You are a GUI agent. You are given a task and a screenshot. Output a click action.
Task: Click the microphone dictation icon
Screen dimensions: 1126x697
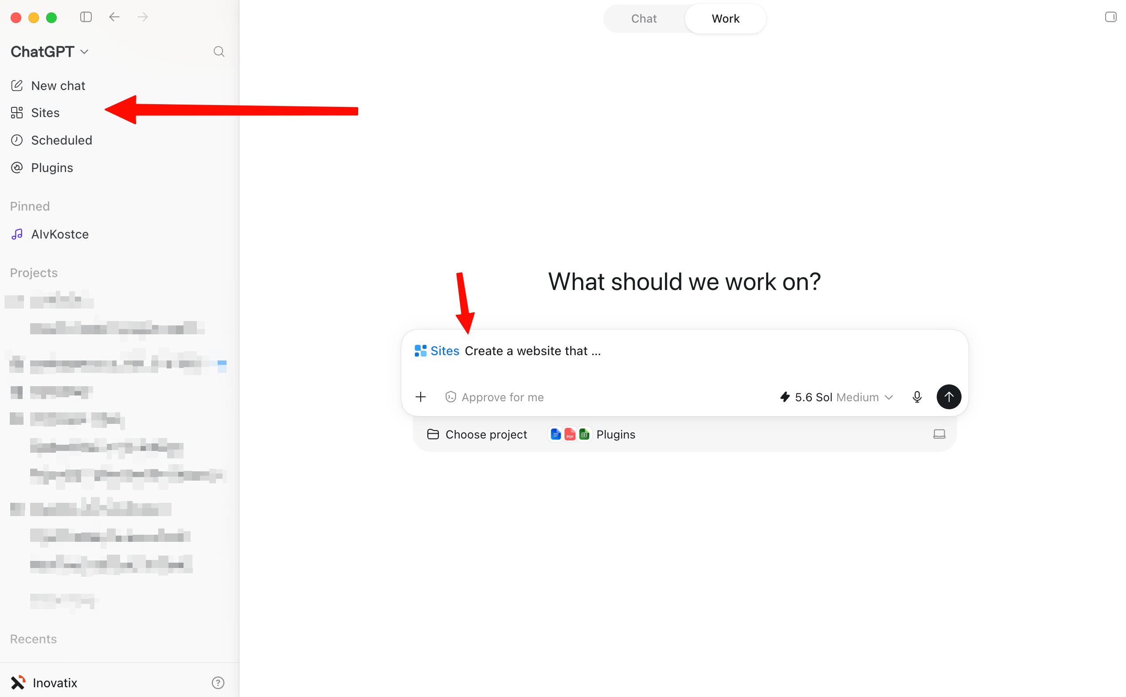(x=917, y=397)
